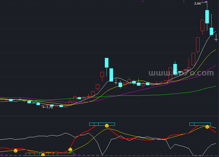Click the right cyan segmented bar in the indicator
The height and width of the screenshot is (157, 219).
coord(200,124)
